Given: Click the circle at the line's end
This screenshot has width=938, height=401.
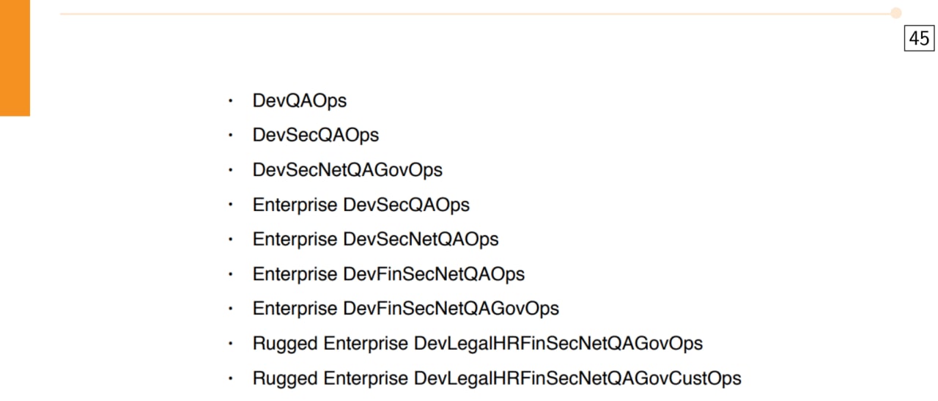Looking at the screenshot, I should (x=896, y=13).
